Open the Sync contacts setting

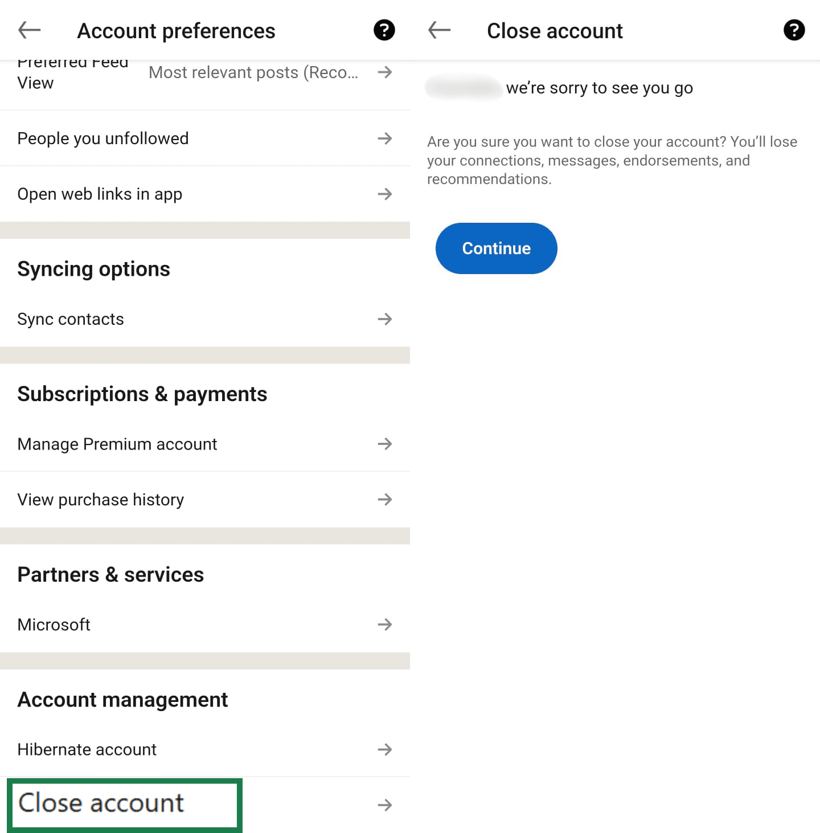click(70, 319)
